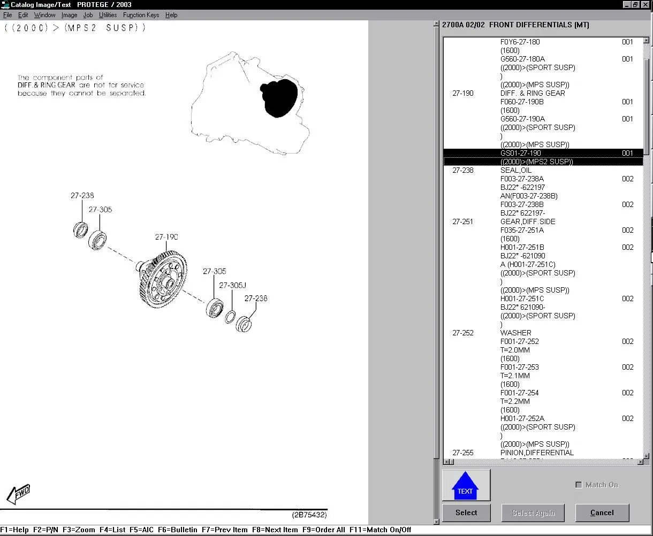Click the GEAR,DIFF.SIDE description row
This screenshot has width=653, height=536.
click(x=528, y=221)
